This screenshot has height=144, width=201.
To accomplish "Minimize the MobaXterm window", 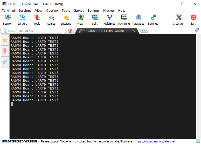I will [x=171, y=4].
